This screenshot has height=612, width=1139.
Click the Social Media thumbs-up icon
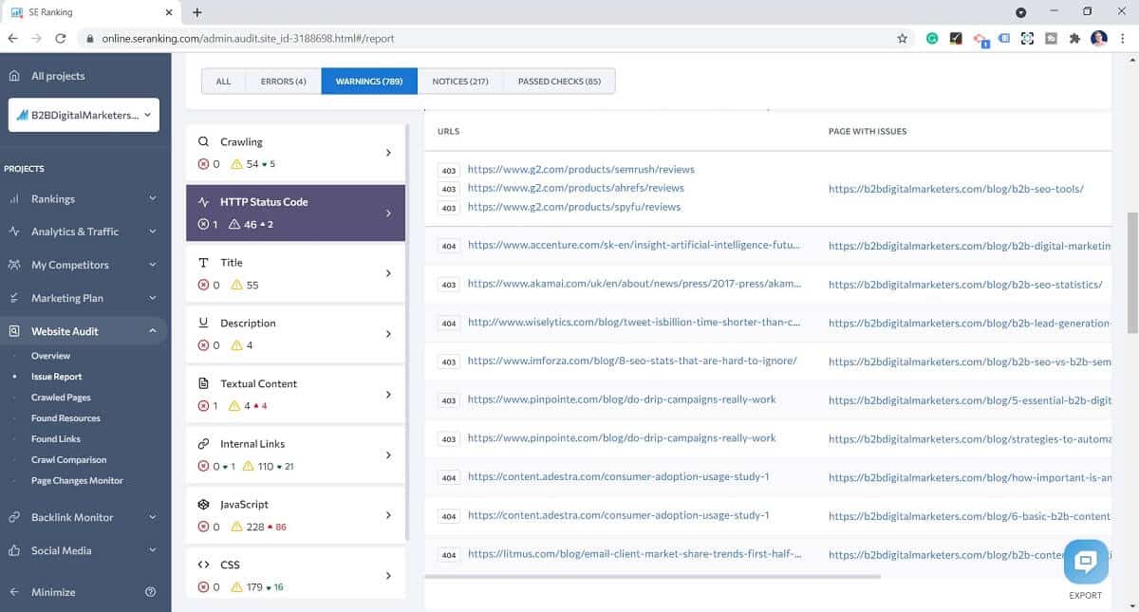14,550
